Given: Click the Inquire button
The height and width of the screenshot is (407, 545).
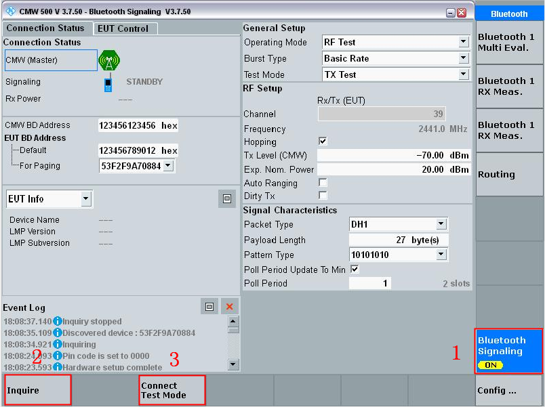Looking at the screenshot, I should tap(37, 390).
